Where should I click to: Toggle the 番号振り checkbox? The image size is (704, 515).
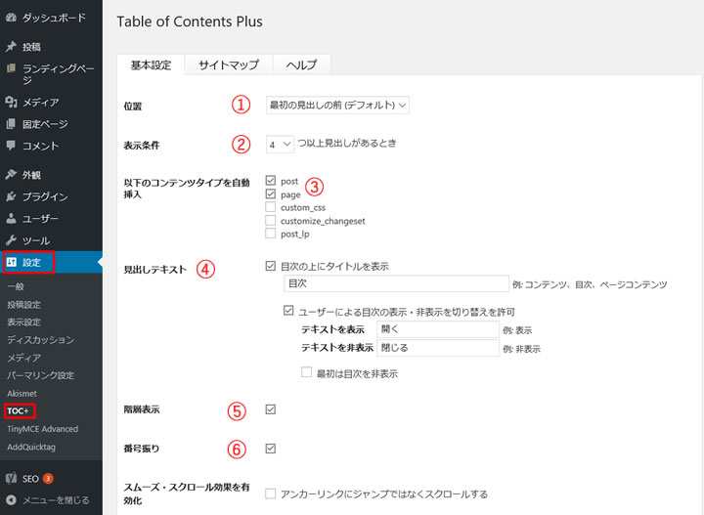[270, 449]
